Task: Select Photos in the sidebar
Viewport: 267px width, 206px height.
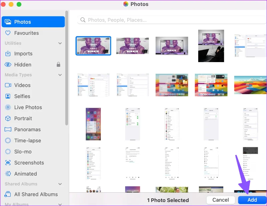Action: [x=33, y=22]
